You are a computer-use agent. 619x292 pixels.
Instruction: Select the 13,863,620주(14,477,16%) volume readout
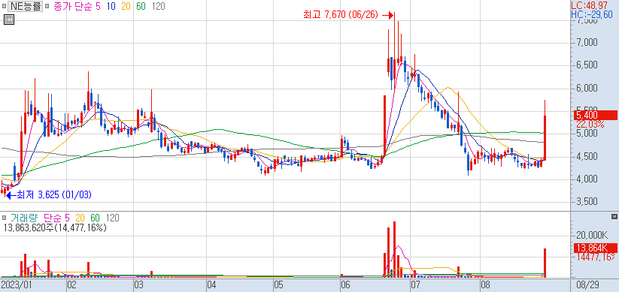(55, 227)
